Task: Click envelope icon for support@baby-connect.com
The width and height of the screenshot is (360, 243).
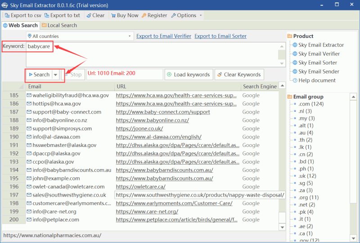Action: [29, 112]
